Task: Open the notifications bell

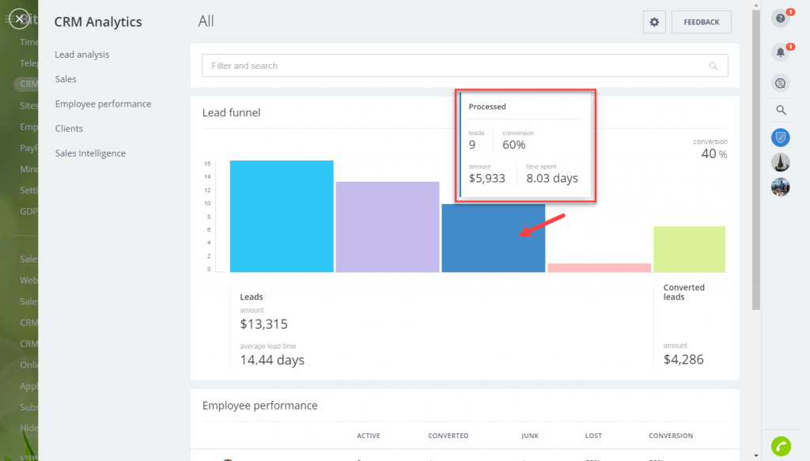Action: 781,52
